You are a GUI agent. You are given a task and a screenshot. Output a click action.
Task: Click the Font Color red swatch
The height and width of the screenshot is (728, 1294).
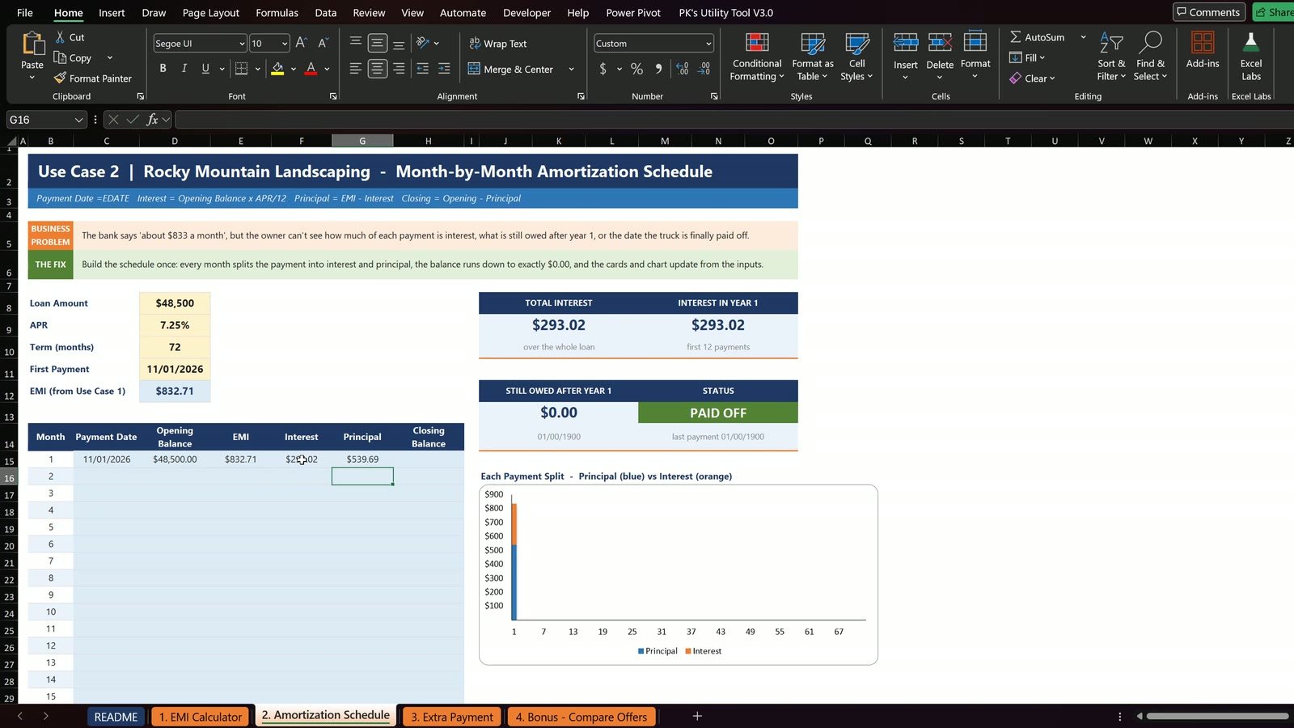(311, 69)
